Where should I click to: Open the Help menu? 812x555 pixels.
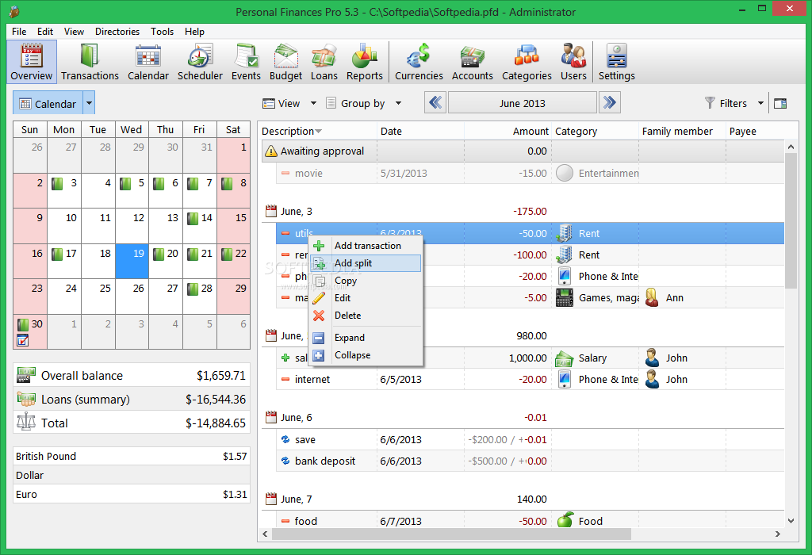(195, 32)
